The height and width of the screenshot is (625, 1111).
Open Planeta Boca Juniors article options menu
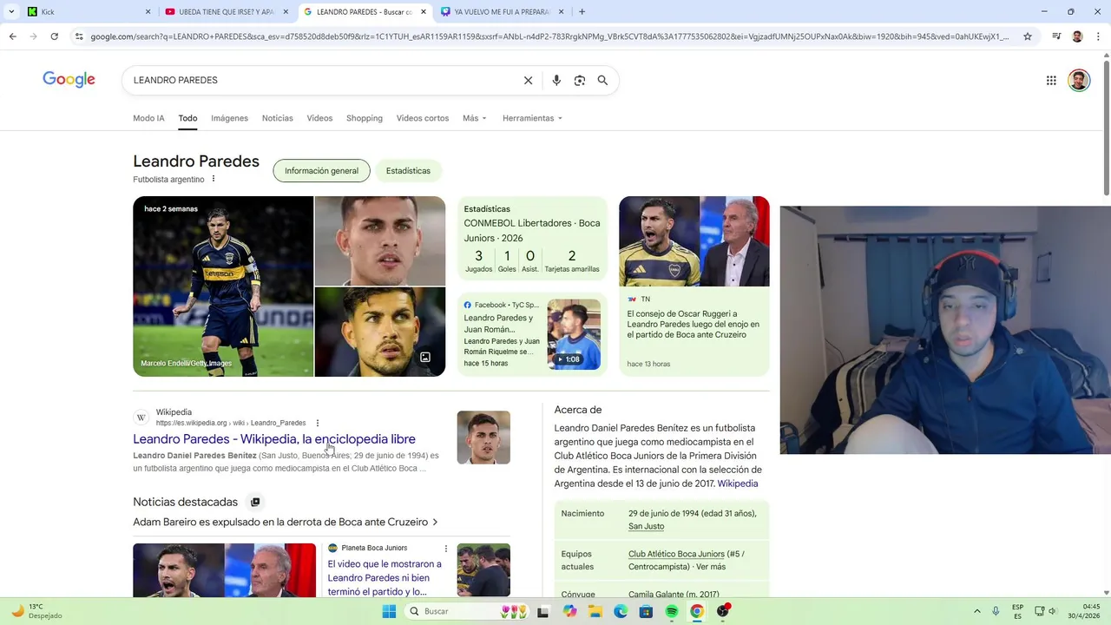pyautogui.click(x=446, y=549)
